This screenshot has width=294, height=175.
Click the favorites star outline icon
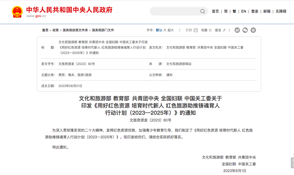[210, 30]
